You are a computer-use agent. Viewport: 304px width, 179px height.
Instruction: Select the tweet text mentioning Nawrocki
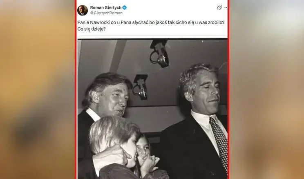coord(151,22)
